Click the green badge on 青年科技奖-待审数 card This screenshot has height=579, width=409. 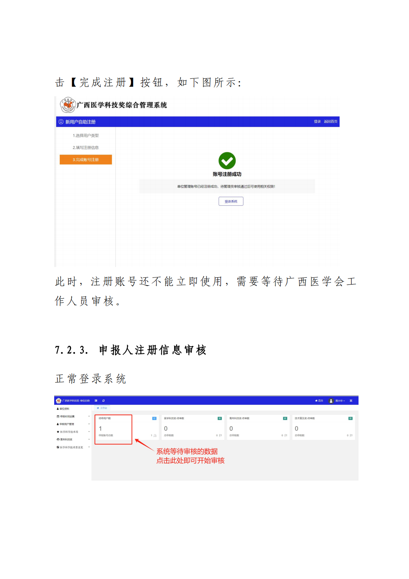point(285,419)
